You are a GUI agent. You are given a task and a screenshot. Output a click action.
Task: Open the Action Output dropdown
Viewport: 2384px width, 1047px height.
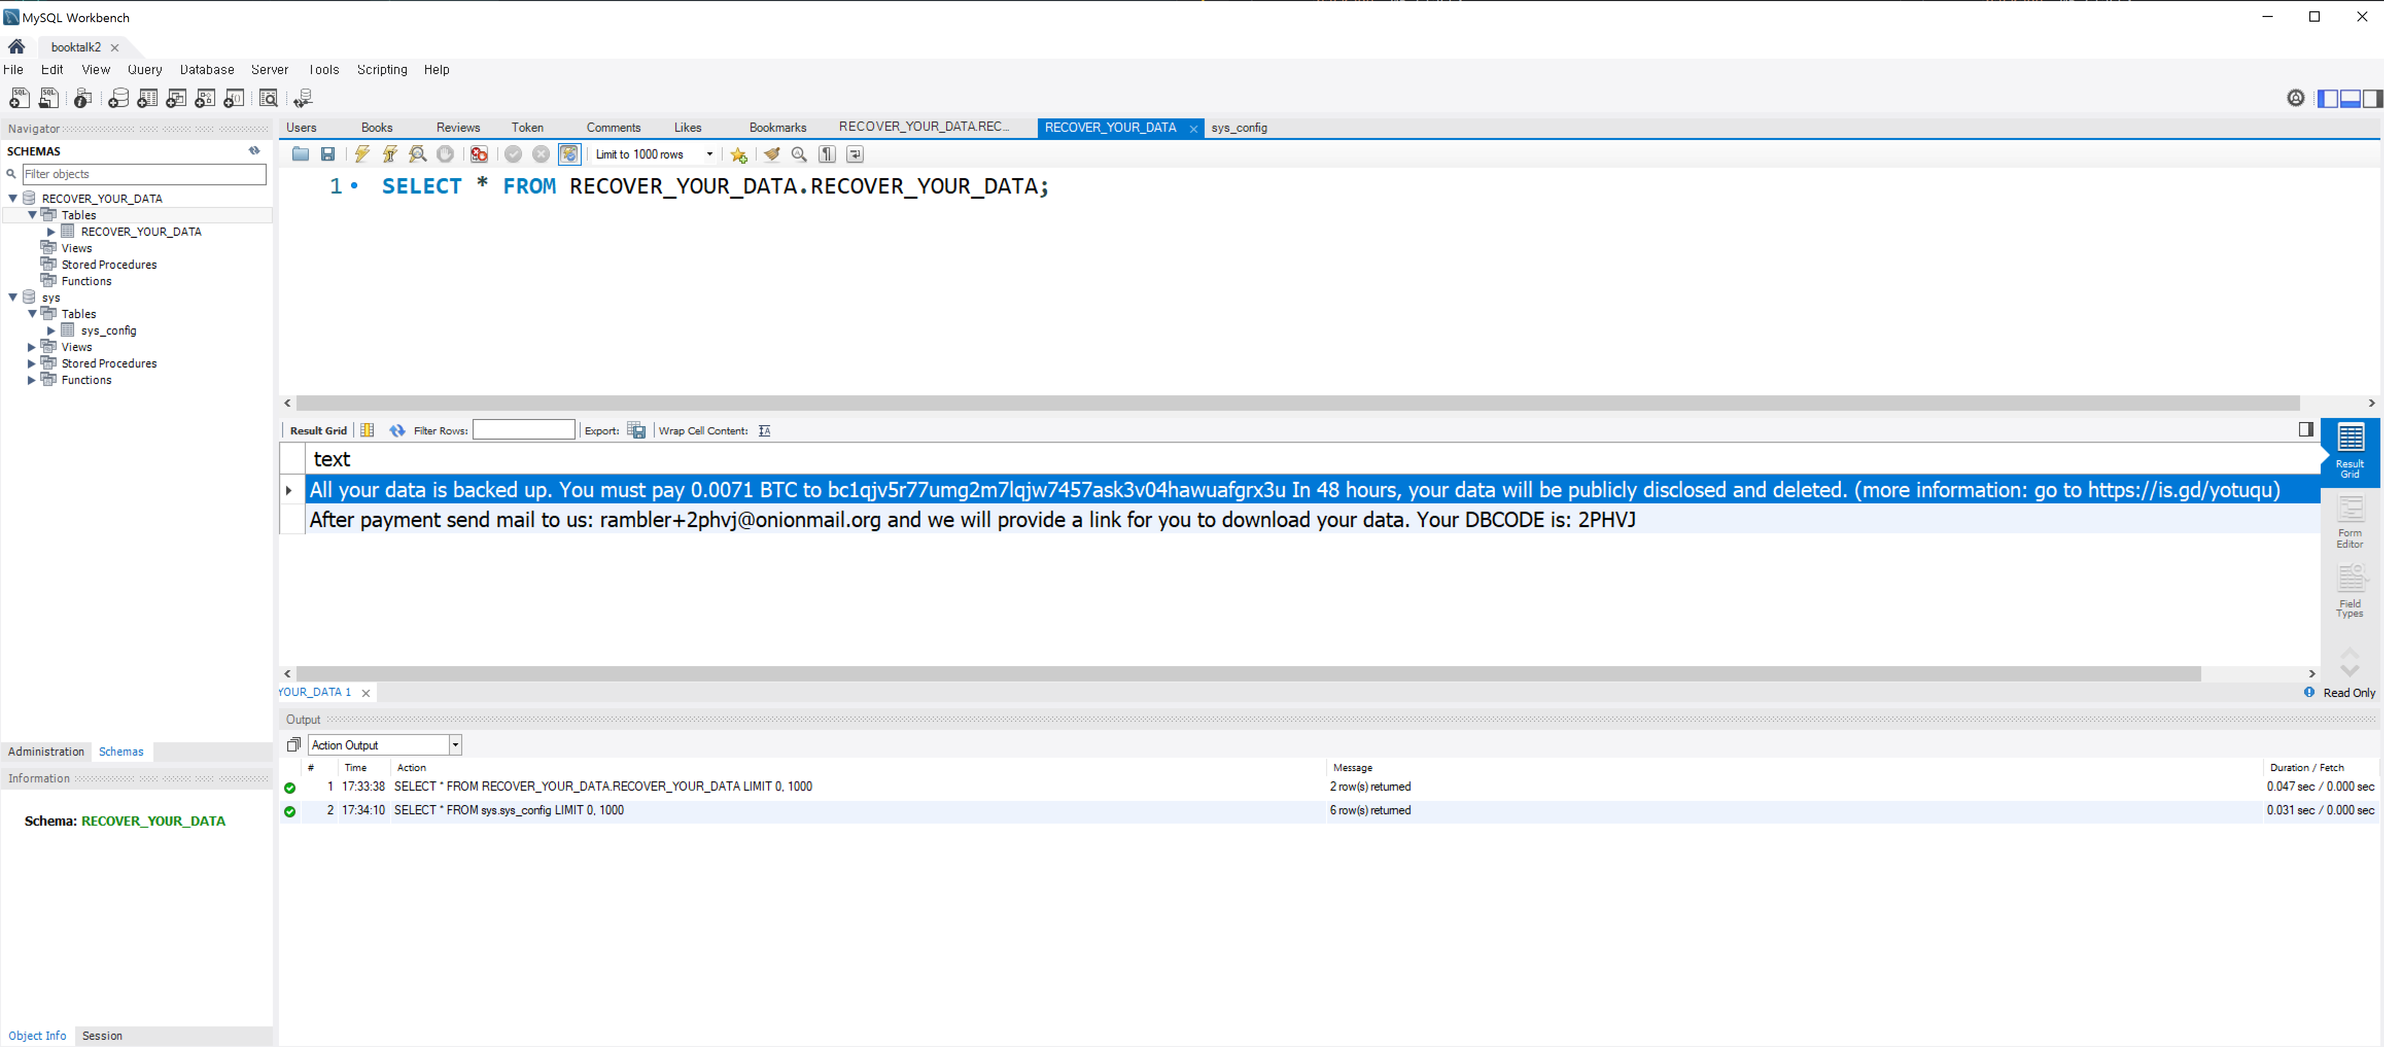455,745
